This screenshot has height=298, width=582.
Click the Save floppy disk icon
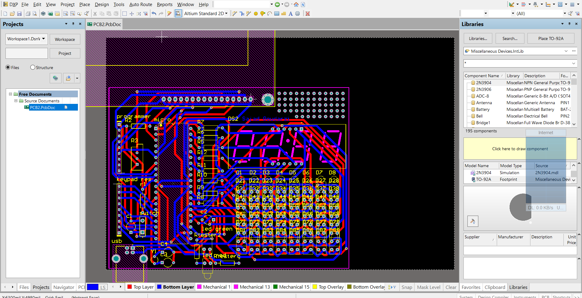pyautogui.click(x=19, y=14)
